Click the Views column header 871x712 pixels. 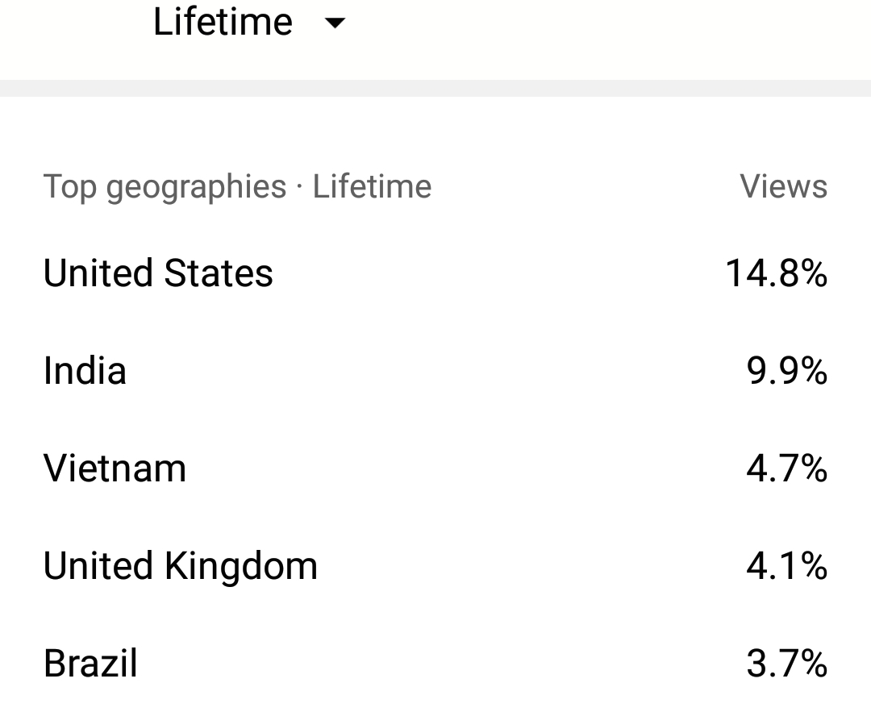coord(783,186)
